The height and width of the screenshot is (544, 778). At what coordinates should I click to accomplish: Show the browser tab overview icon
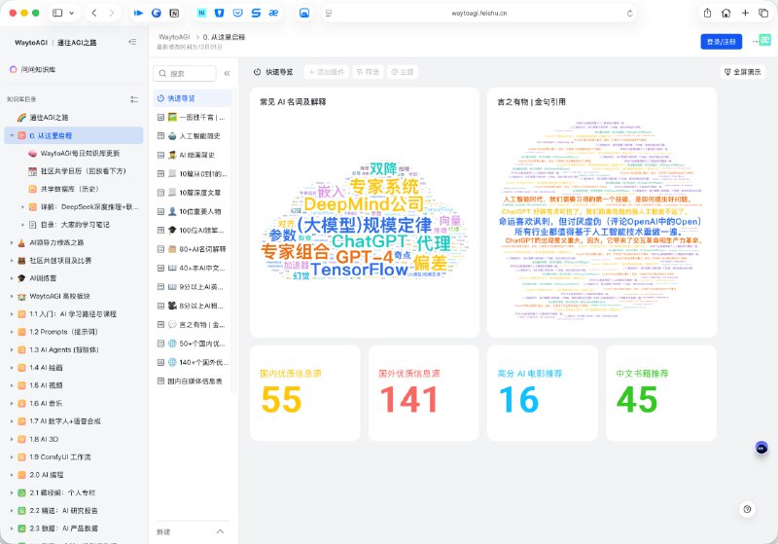pyautogui.click(x=763, y=13)
